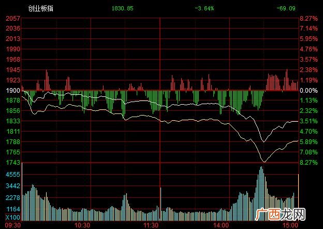Click the green 7.08% percent label
This screenshot has width=323, height=229.
[x=309, y=152]
